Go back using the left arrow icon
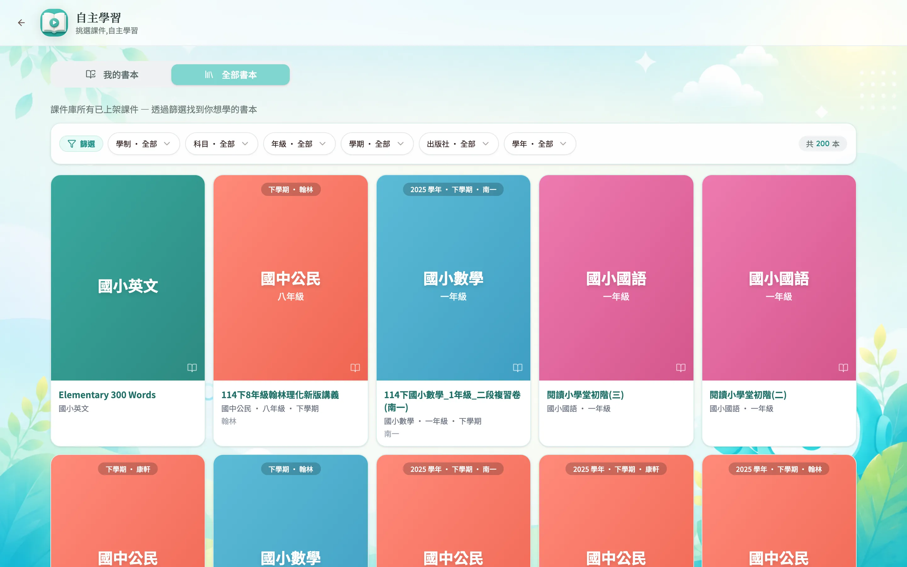 21,23
